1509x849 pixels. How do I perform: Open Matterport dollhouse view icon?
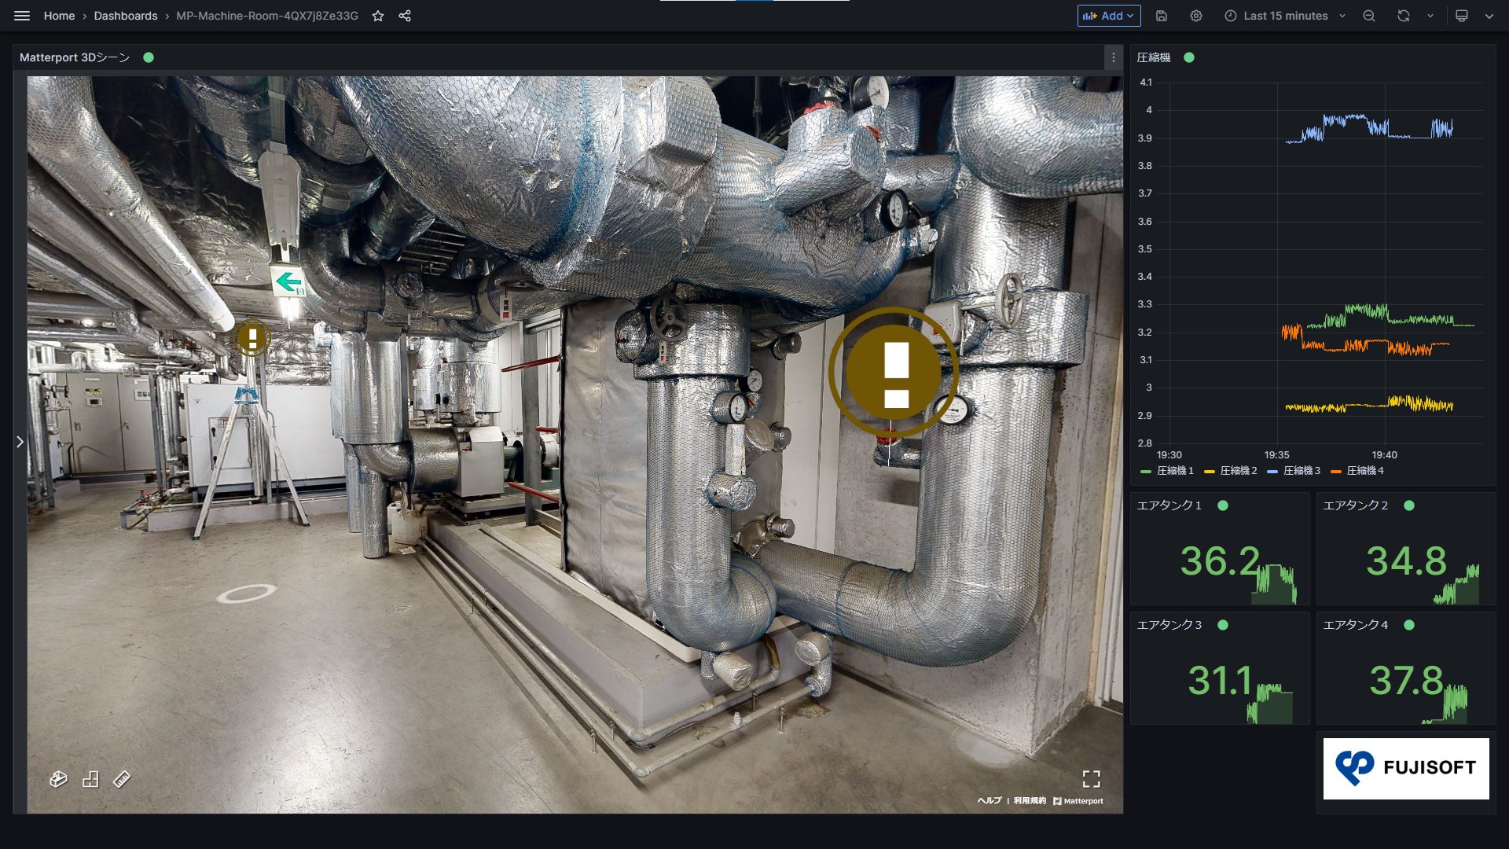pyautogui.click(x=58, y=779)
